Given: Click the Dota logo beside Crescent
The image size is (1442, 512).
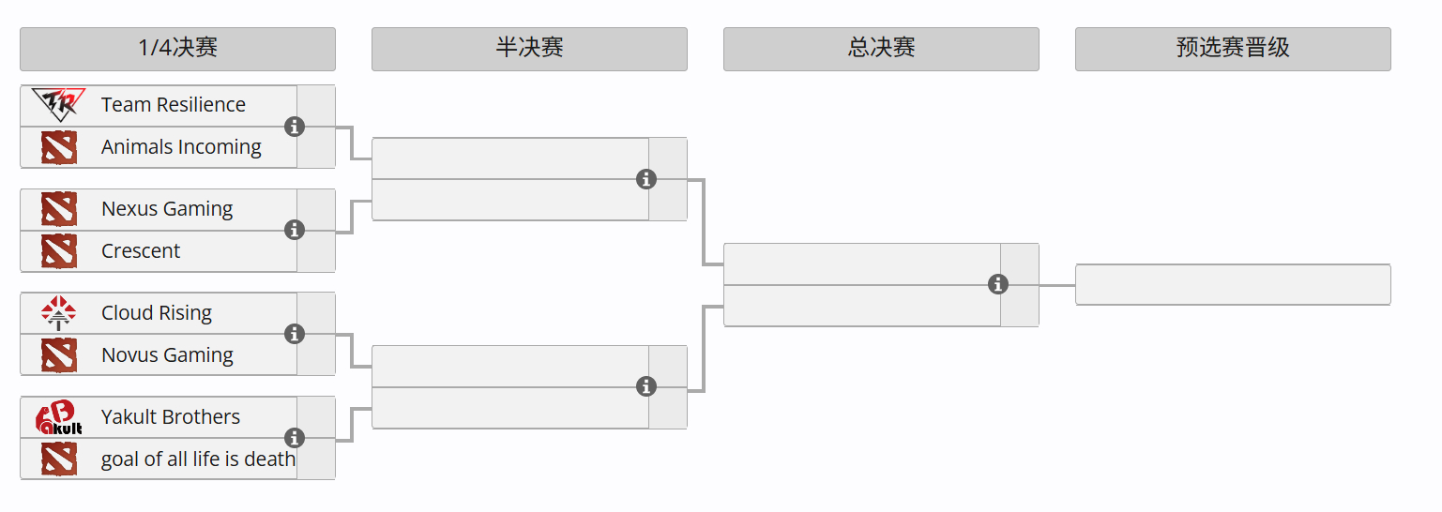Looking at the screenshot, I should [x=58, y=251].
